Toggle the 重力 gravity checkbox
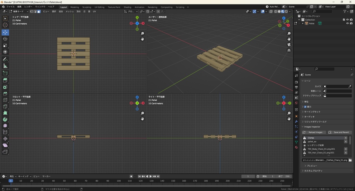Image resolution: width=355 pixels, height=191 pixels. coord(305,107)
